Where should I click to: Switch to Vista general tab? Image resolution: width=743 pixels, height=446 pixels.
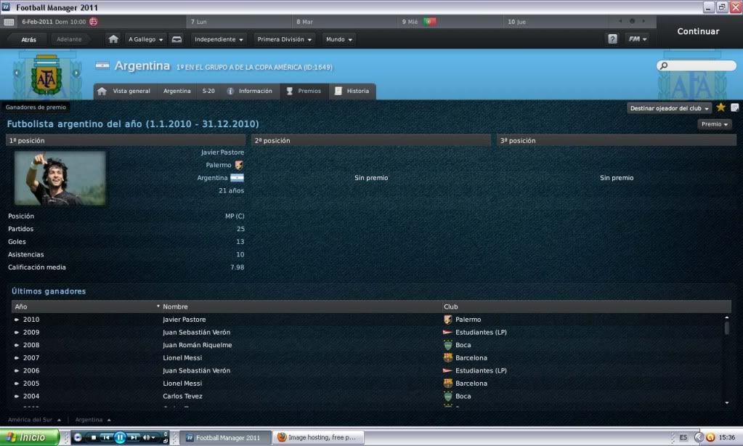pos(124,91)
